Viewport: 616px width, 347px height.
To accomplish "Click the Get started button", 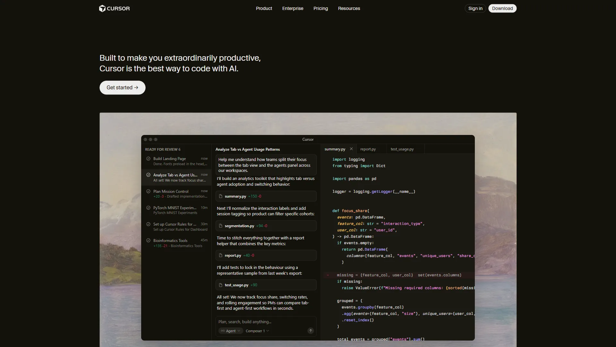I will tap(122, 87).
